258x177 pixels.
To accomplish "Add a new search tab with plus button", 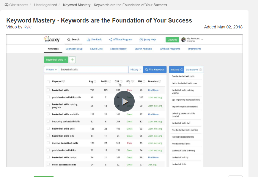I will 72,60.
